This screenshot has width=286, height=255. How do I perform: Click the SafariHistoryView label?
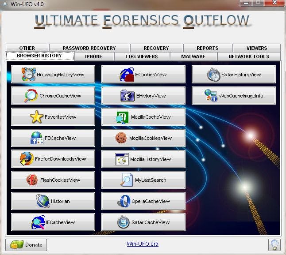241,75
